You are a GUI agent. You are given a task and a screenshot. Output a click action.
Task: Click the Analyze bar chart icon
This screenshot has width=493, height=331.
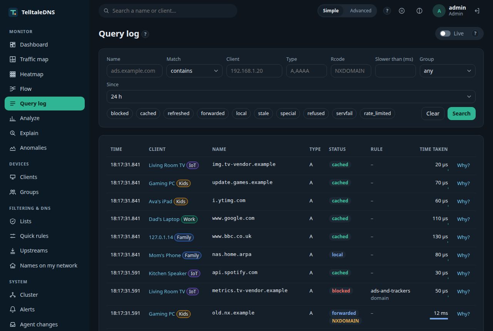click(x=13, y=119)
